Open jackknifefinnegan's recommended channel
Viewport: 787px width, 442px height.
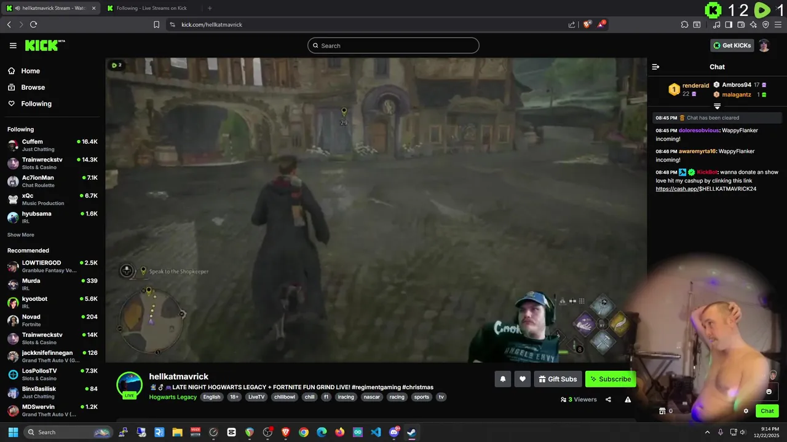pyautogui.click(x=52, y=356)
